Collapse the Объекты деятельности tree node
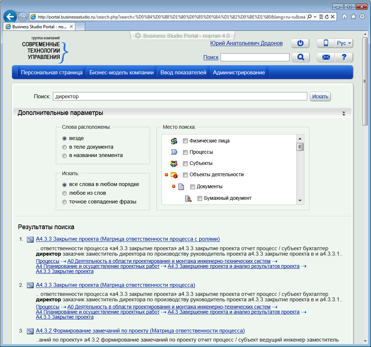Screen dimensions: 371x347 (x=167, y=175)
